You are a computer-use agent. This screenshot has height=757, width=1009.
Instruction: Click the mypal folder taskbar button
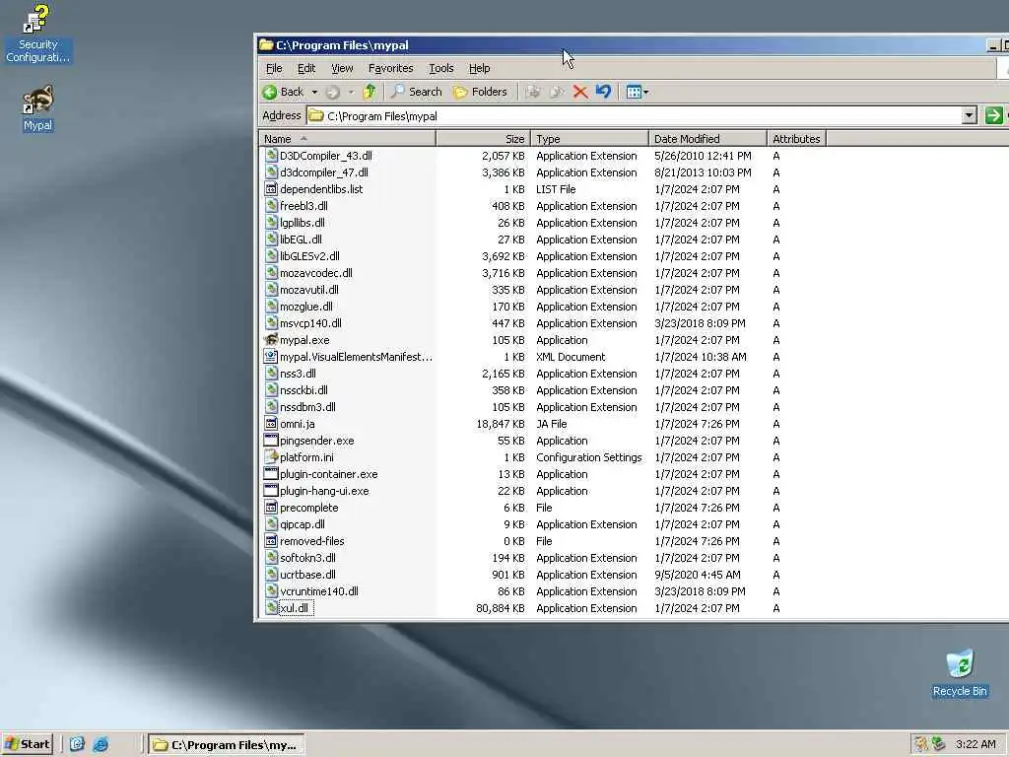click(226, 745)
